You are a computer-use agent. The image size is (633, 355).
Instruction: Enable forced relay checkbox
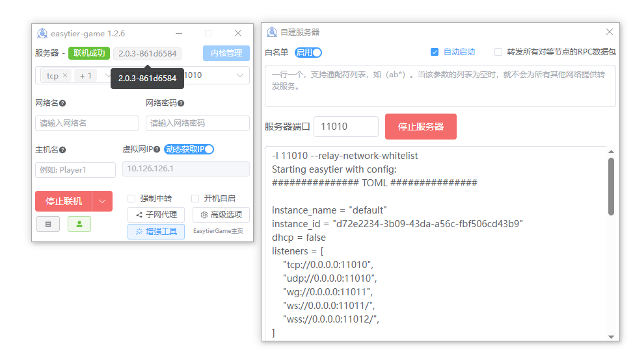(x=131, y=198)
